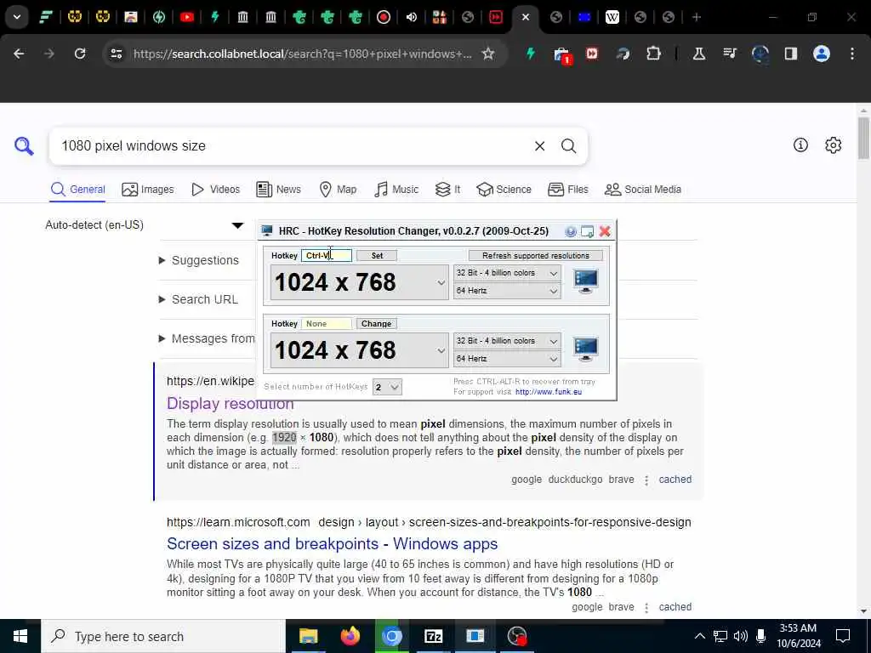
Task: Switch to Files search category
Action: pyautogui.click(x=567, y=190)
